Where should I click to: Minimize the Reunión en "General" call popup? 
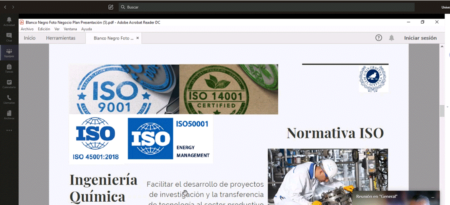433,197
